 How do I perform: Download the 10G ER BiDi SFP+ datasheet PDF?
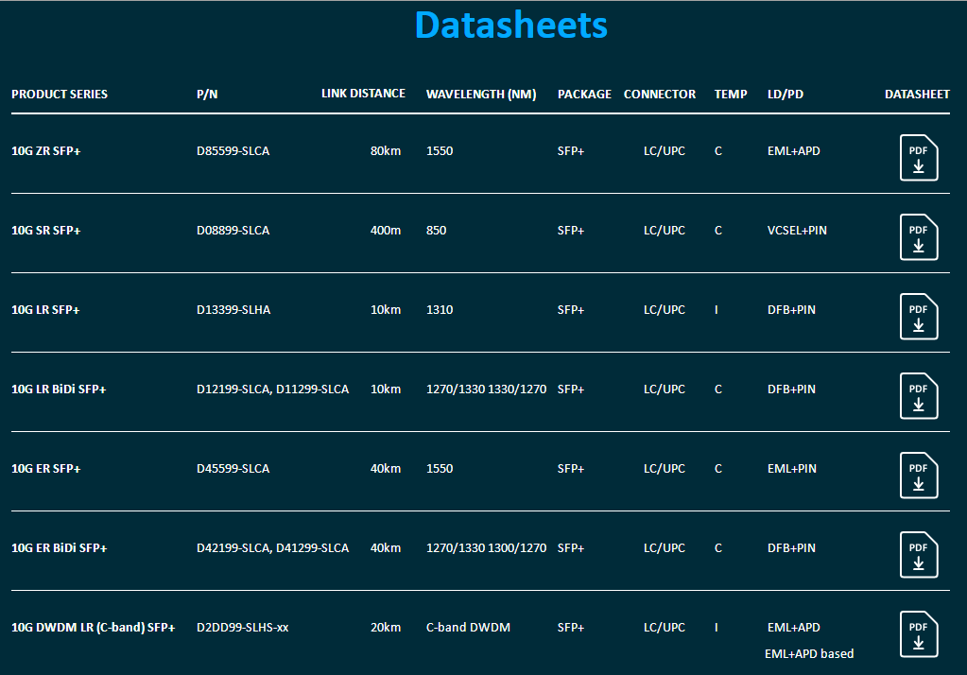click(919, 555)
